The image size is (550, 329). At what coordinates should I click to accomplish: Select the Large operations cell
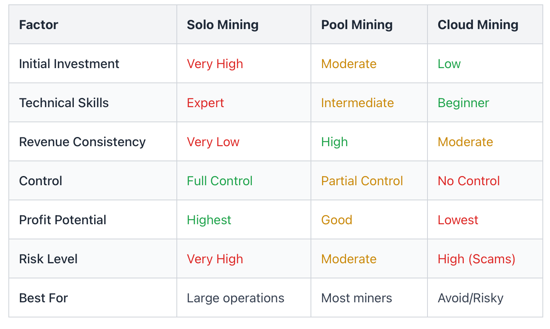(235, 298)
